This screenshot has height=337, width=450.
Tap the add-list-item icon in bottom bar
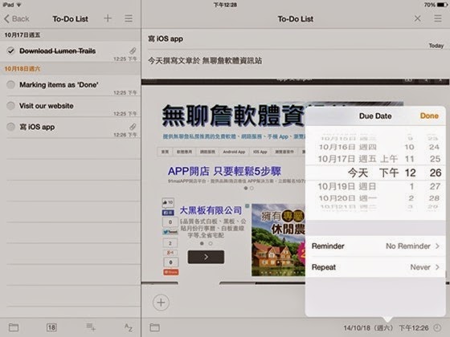coord(91,327)
